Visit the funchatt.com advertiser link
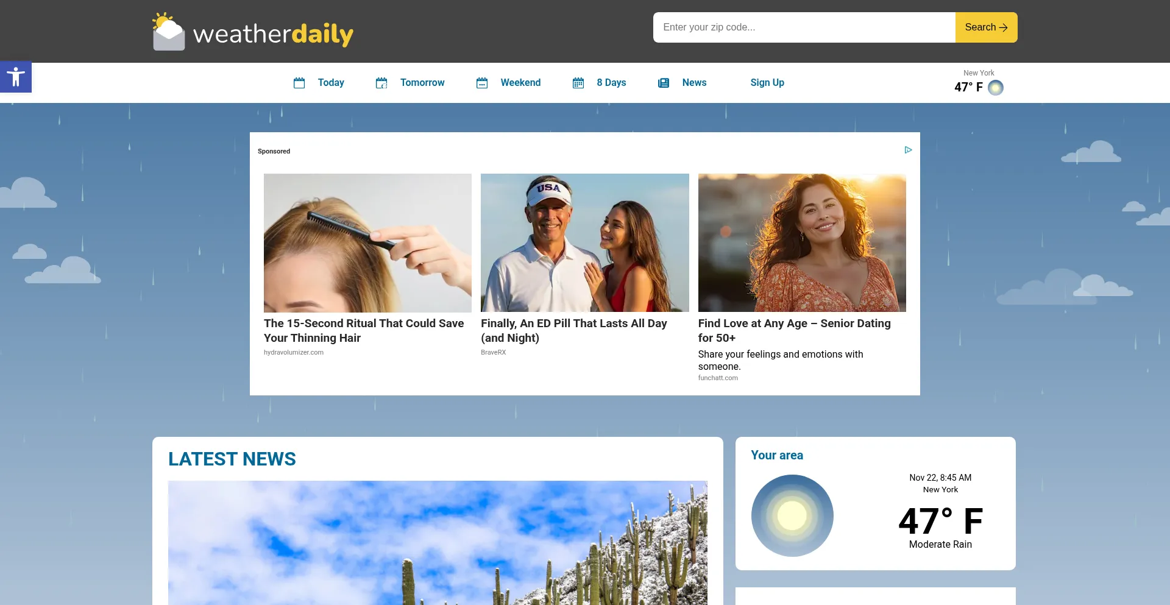Viewport: 1170px width, 605px height. 718,378
